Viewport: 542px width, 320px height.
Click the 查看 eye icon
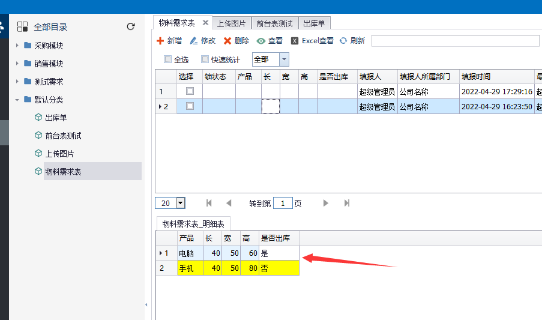tap(260, 41)
